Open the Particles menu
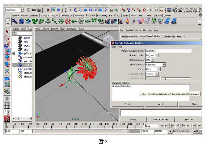The width and height of the screenshot is (207, 148). (56, 5)
